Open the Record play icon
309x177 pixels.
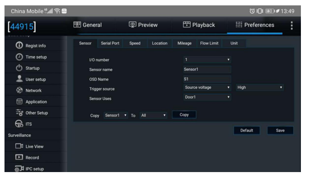[x=19, y=157]
